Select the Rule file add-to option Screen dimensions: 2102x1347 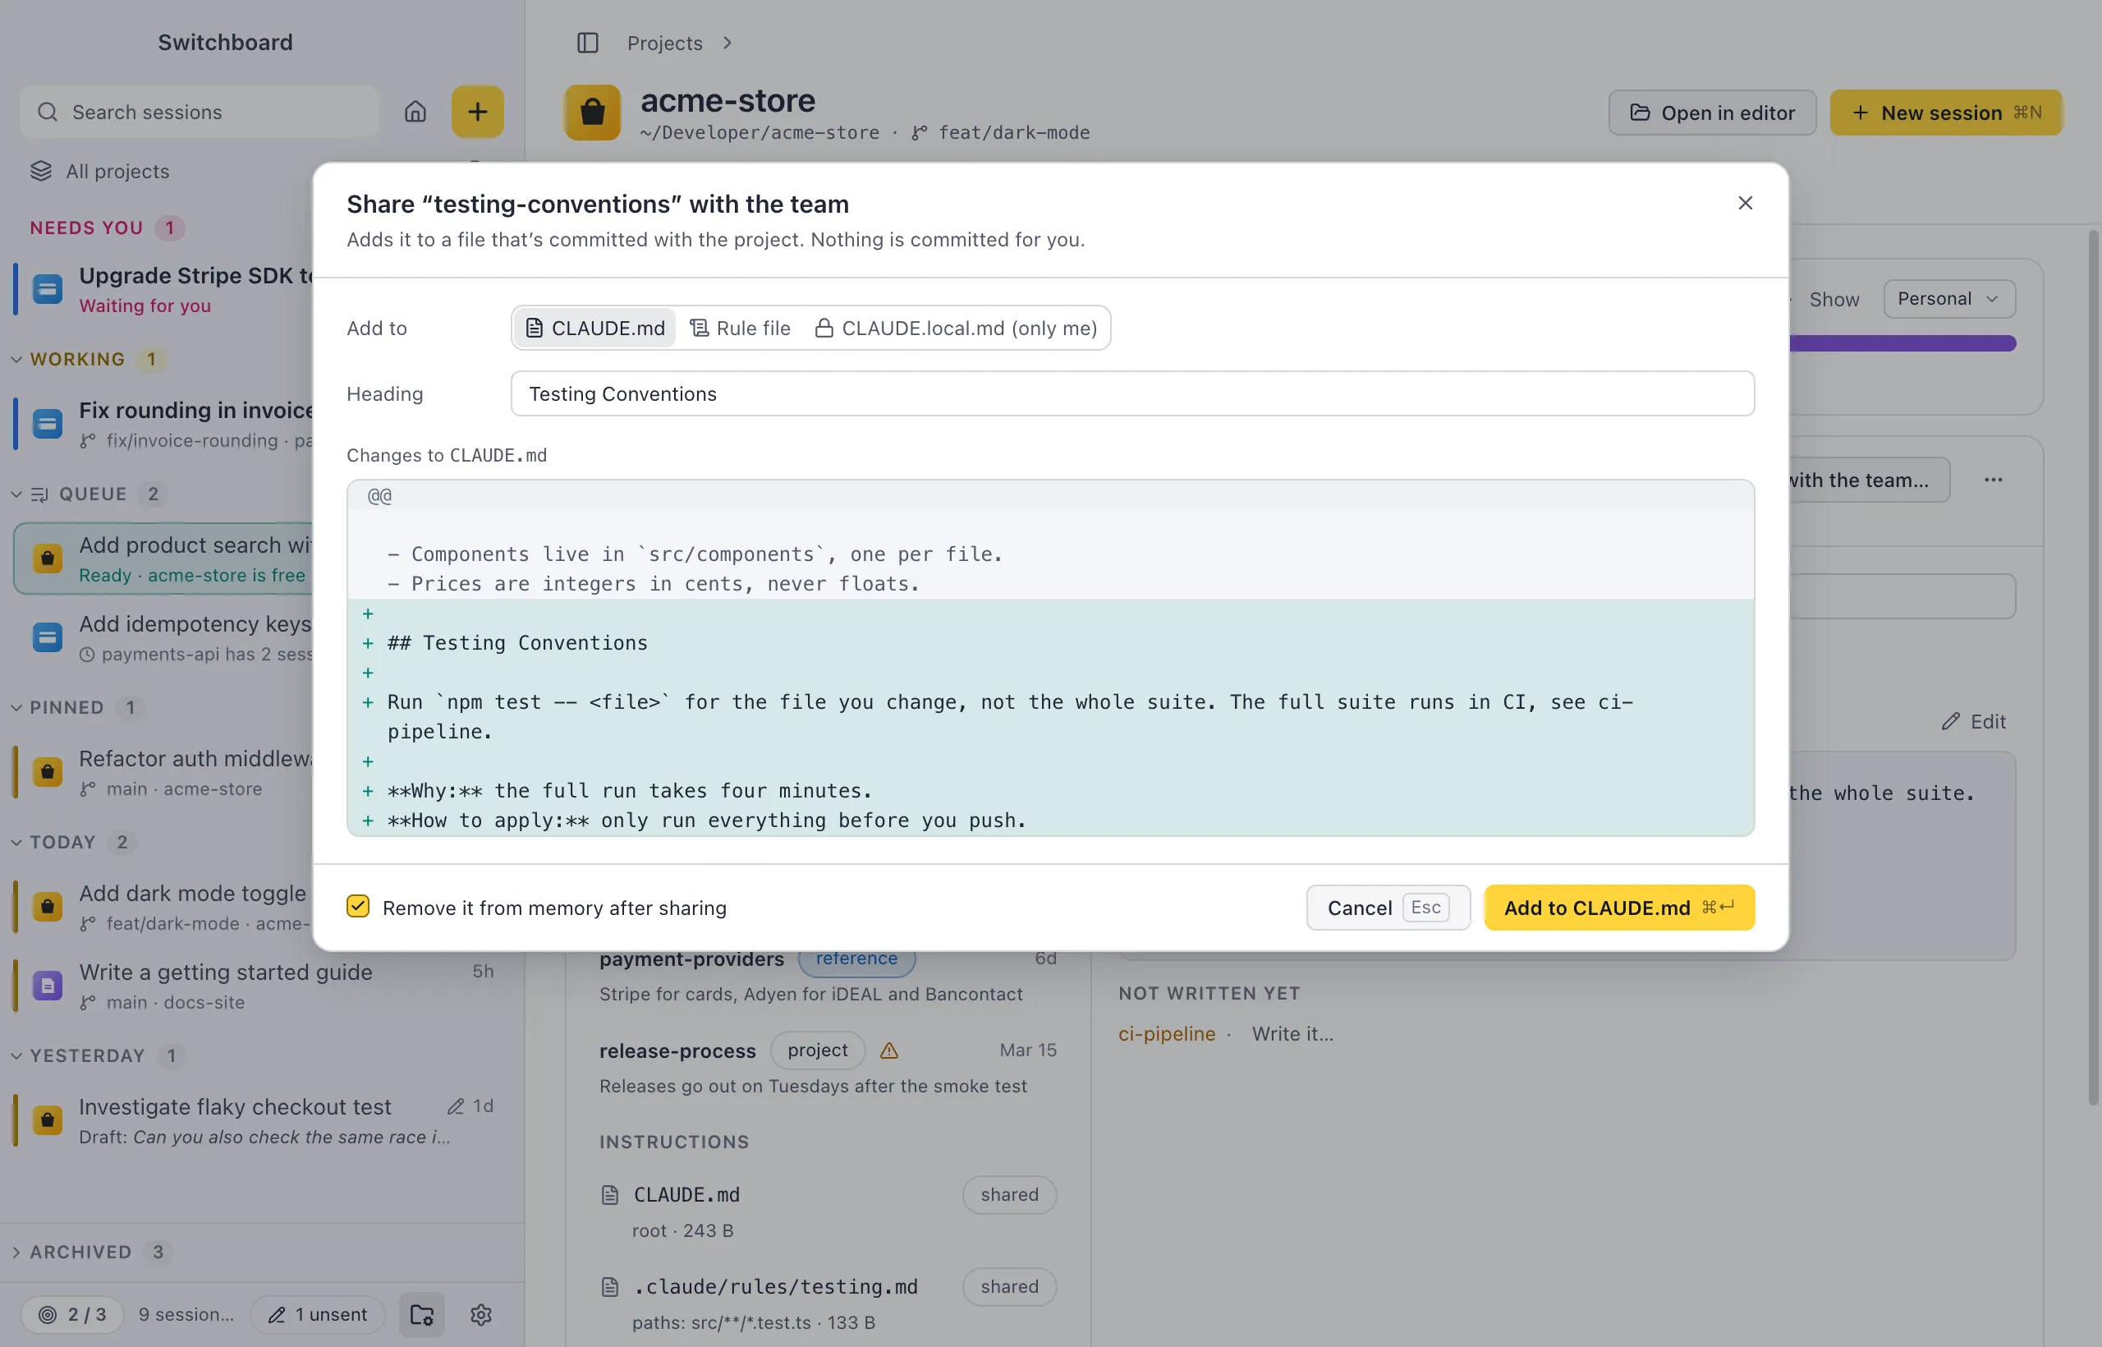[x=740, y=328]
